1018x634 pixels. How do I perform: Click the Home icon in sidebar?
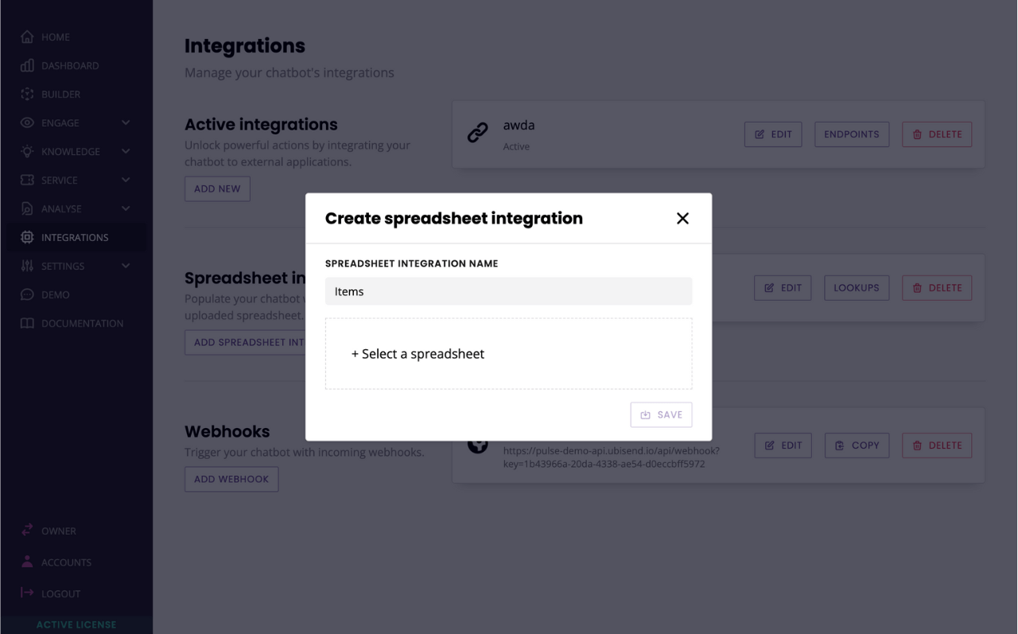[x=27, y=37]
